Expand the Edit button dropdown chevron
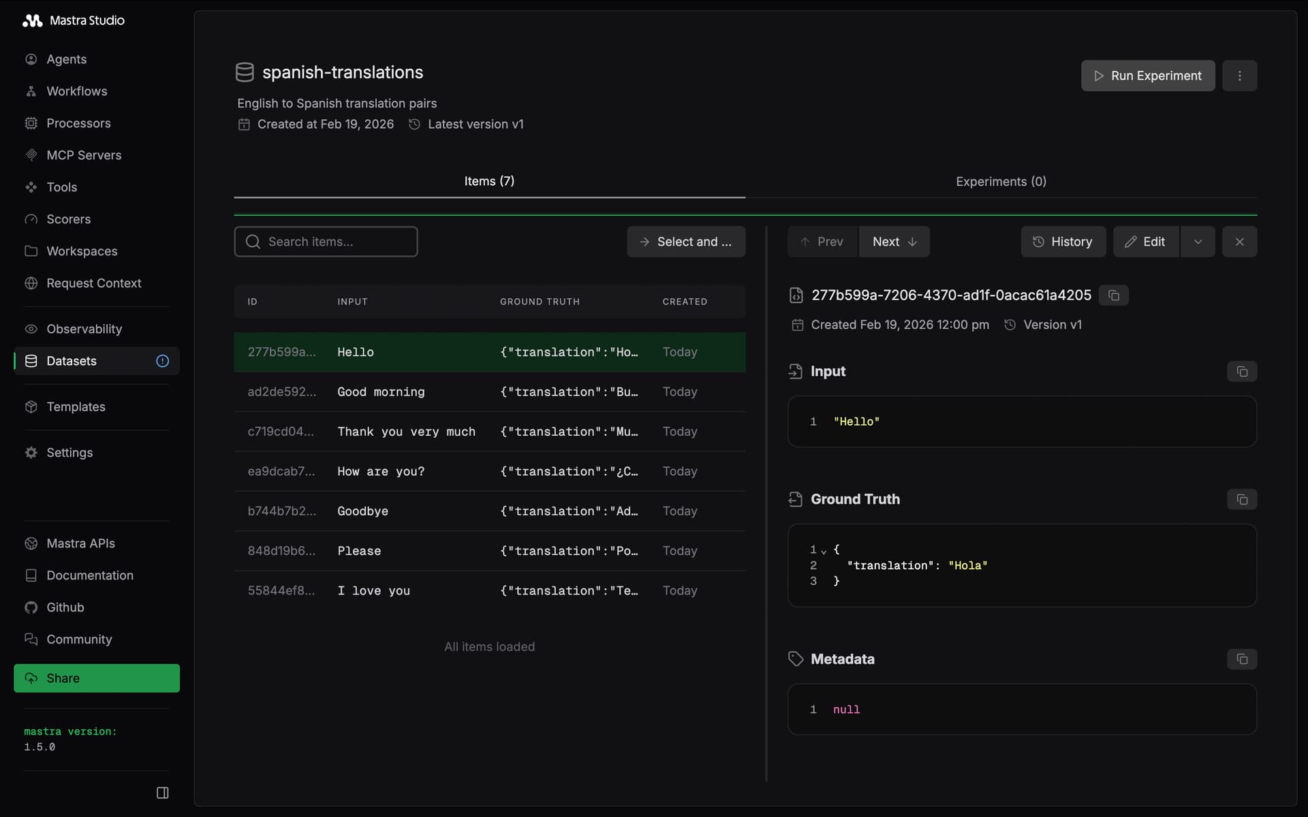Screen dimensions: 1308x817 tap(1198, 242)
